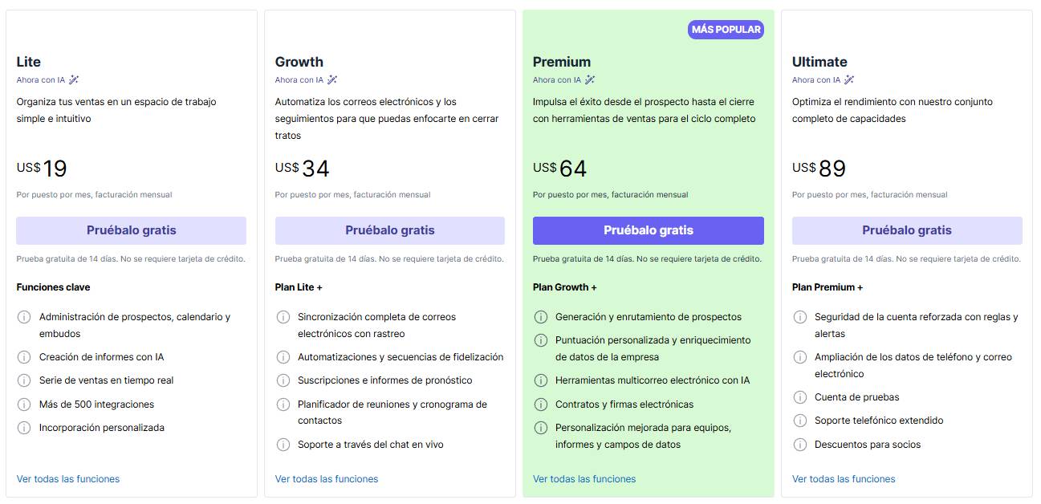
Task: Click 'Pruébalo gratis' in the Growth plan
Action: pos(389,230)
